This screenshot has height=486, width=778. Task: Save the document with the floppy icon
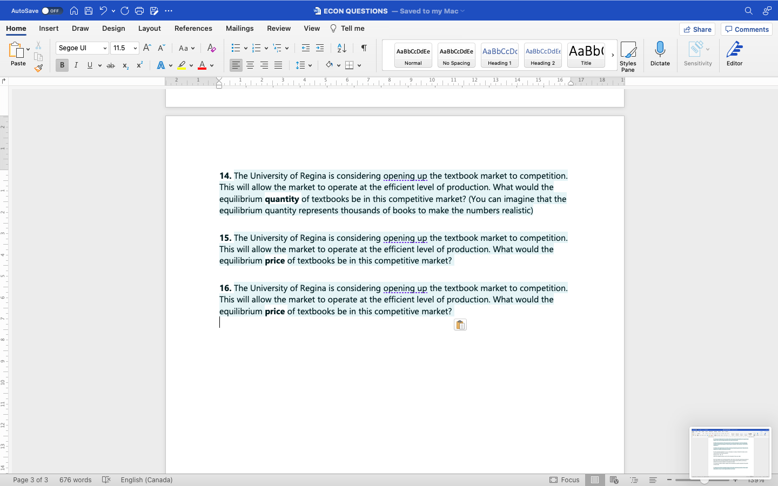[x=89, y=11]
